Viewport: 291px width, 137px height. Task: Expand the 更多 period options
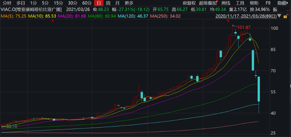click(129, 3)
